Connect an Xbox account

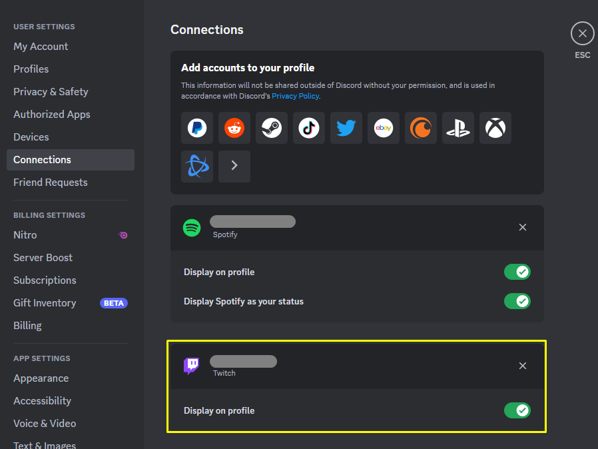click(495, 128)
